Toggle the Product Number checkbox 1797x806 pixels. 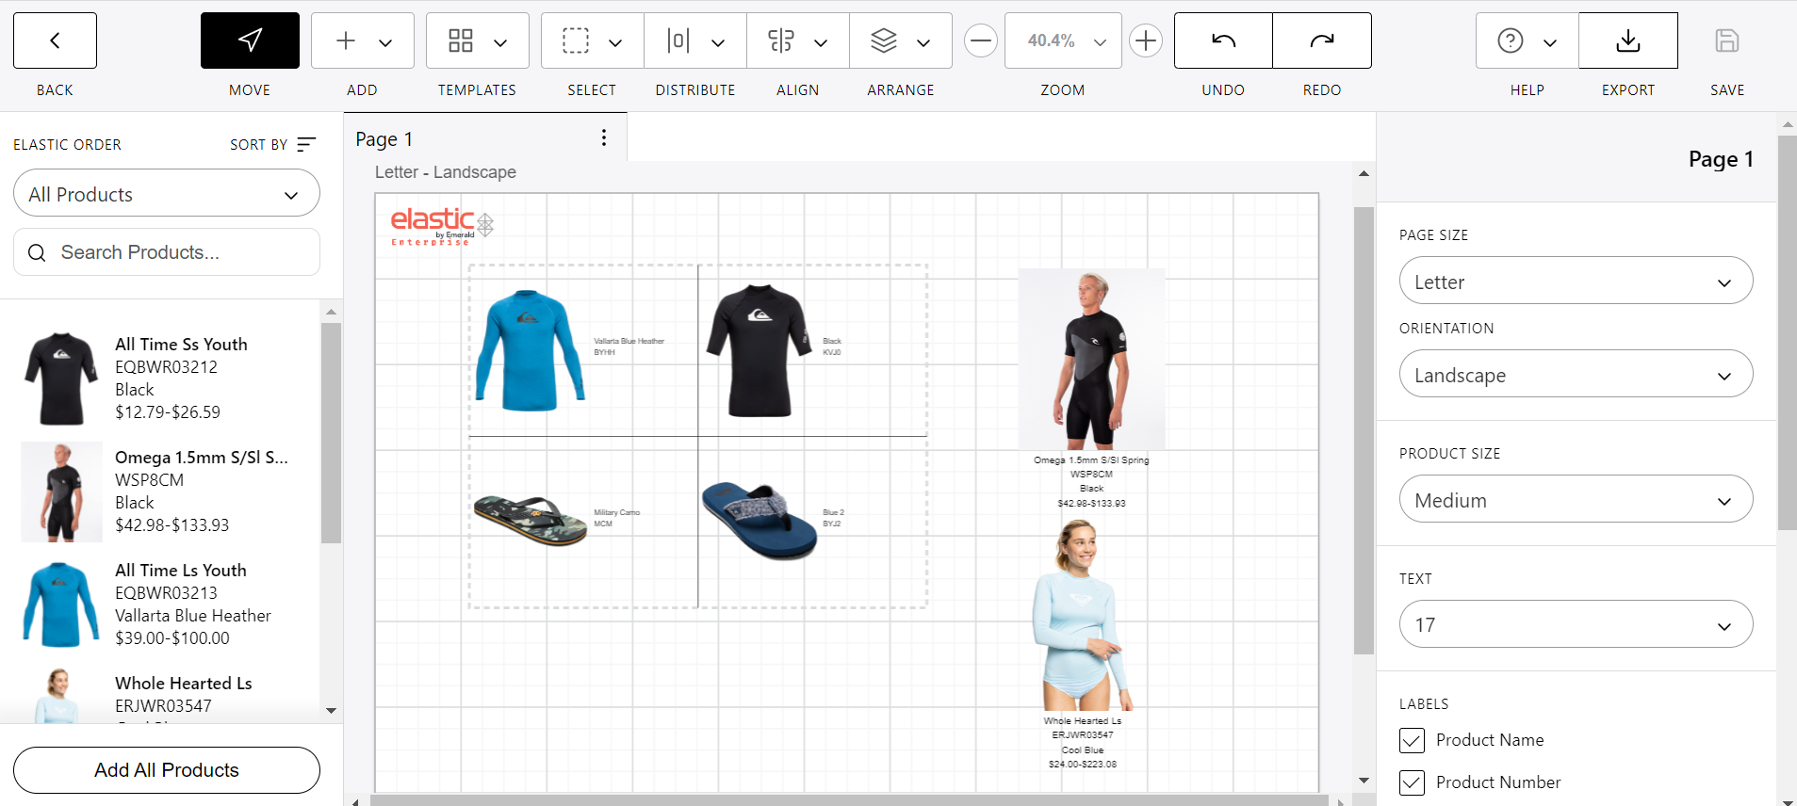coord(1412,782)
